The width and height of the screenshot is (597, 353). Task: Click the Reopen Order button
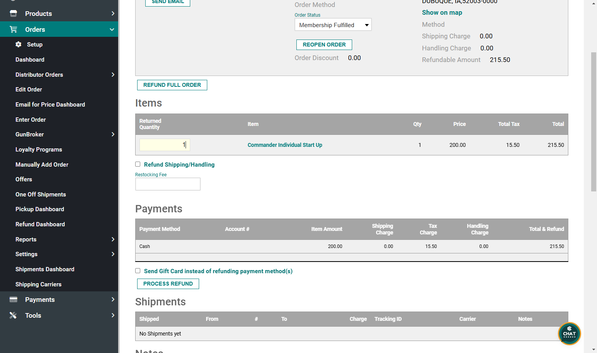point(324,45)
